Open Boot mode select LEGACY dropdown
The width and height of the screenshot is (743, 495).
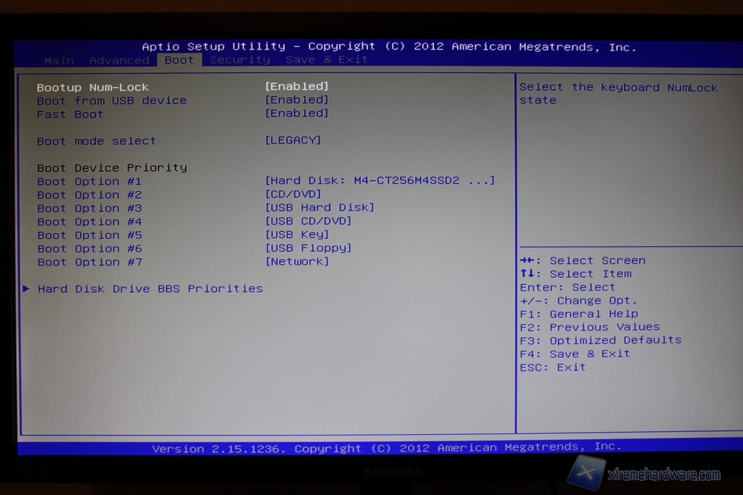tap(293, 140)
